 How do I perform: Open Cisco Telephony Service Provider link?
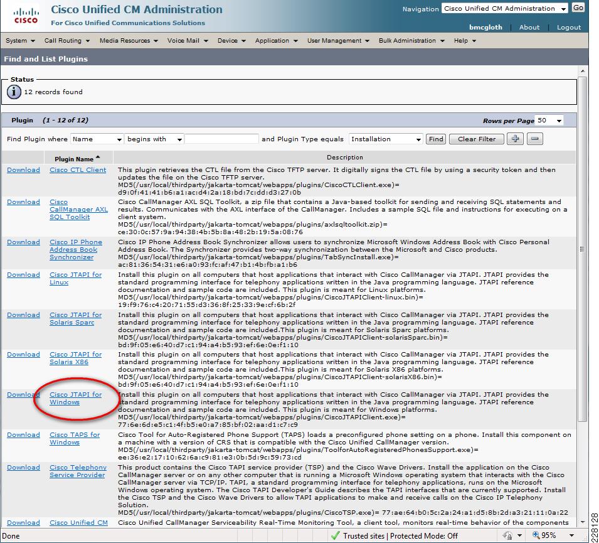click(x=78, y=471)
